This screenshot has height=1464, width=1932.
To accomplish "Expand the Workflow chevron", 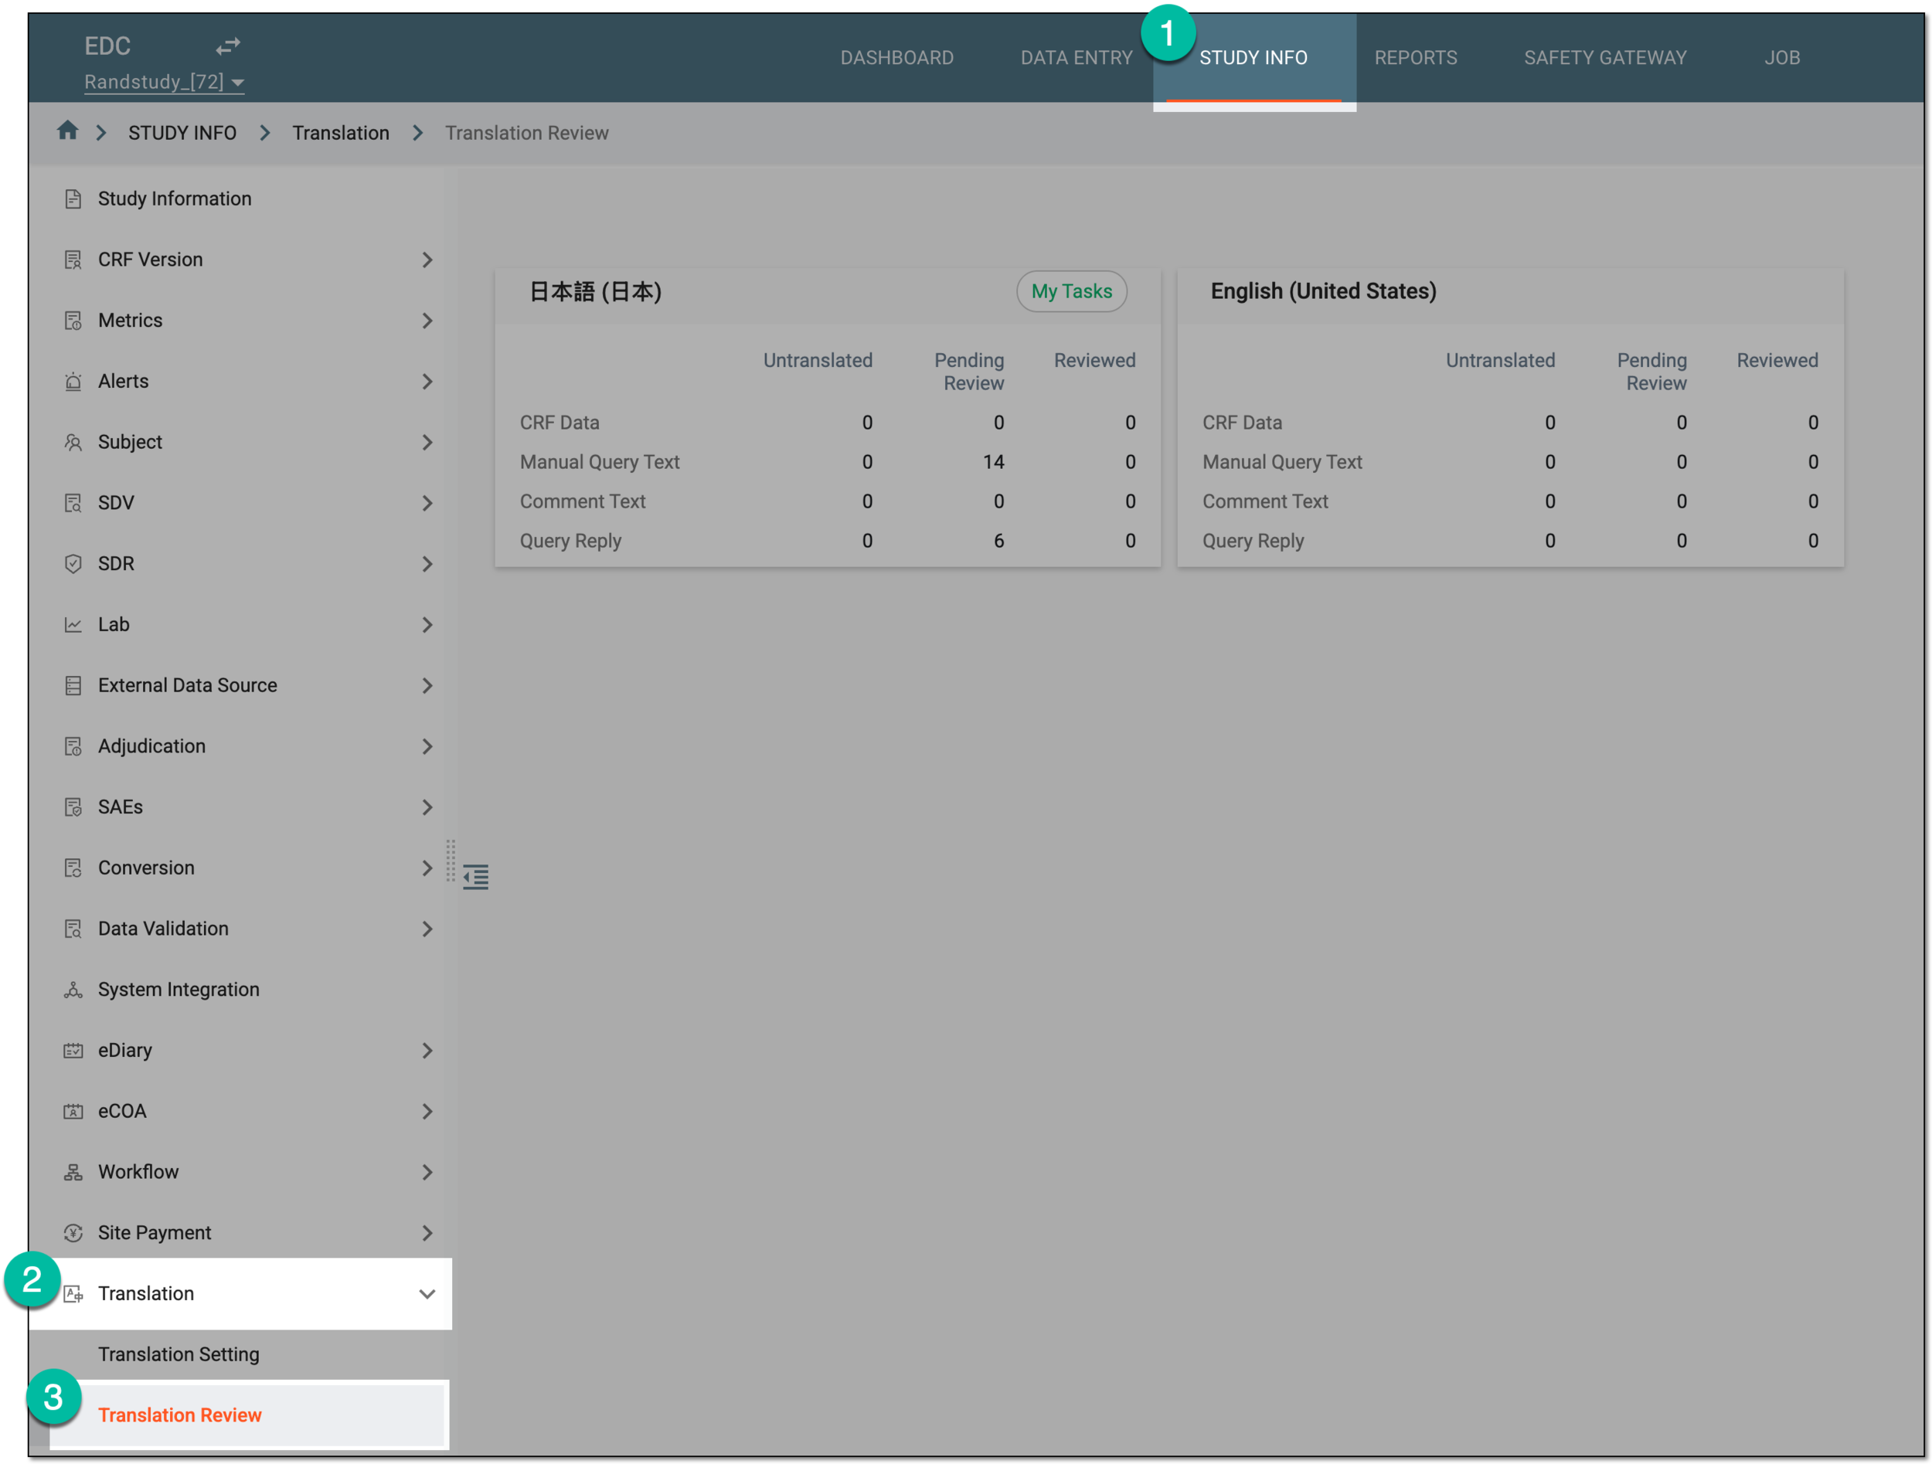I will click(x=427, y=1173).
